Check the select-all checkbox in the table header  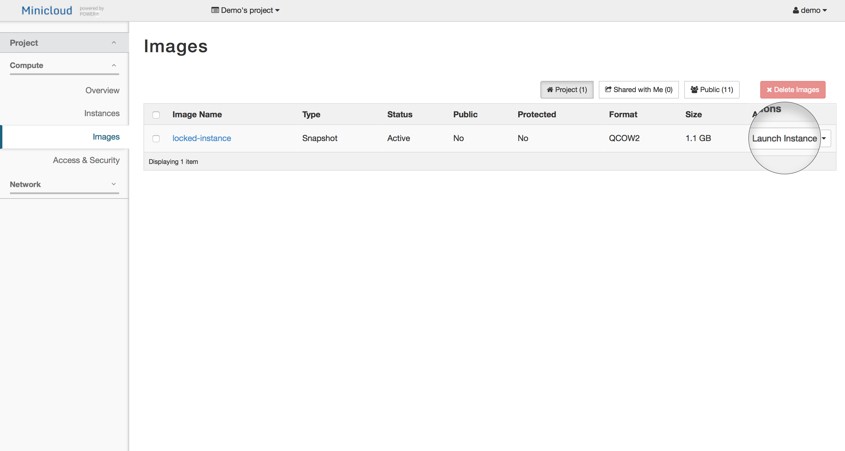click(x=156, y=115)
